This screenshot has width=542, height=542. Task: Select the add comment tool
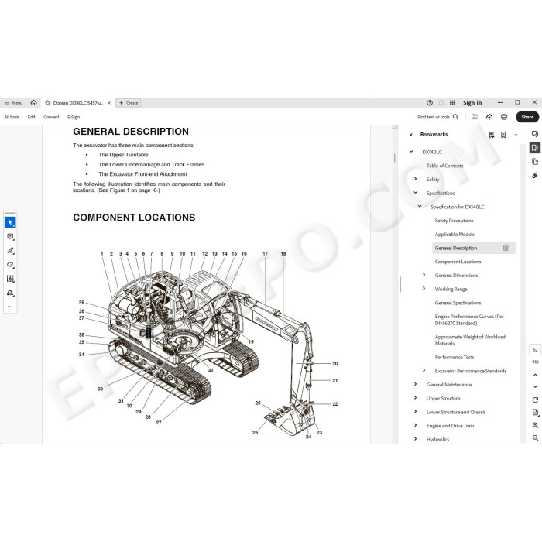pyautogui.click(x=10, y=237)
